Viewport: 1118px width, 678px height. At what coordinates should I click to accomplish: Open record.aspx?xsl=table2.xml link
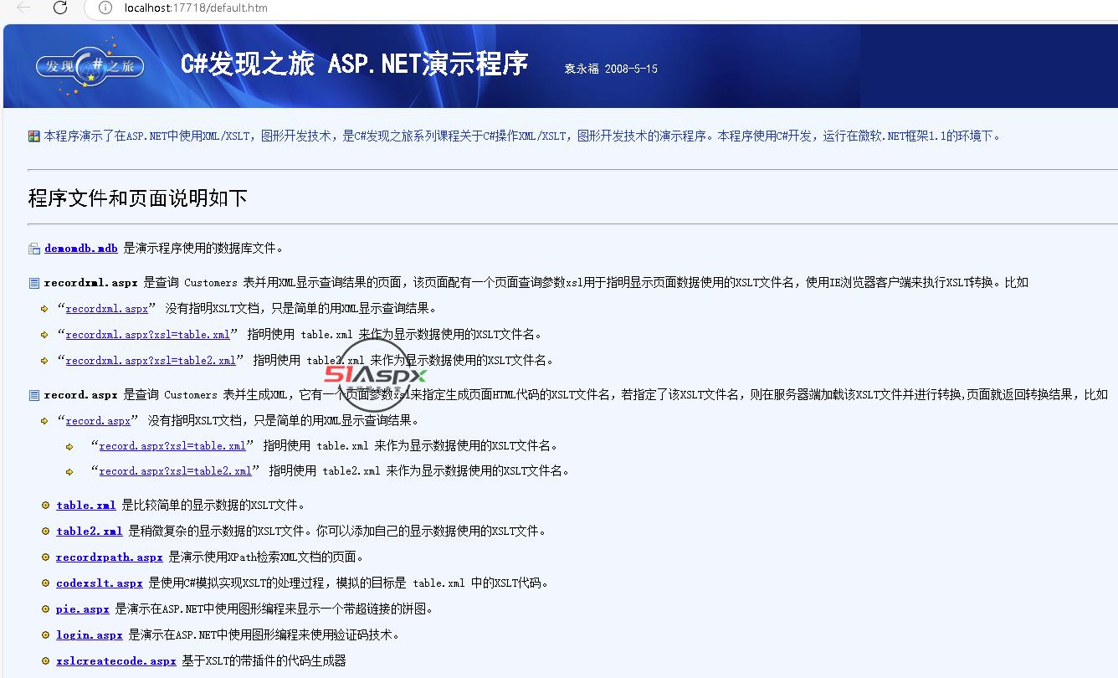tap(176, 471)
